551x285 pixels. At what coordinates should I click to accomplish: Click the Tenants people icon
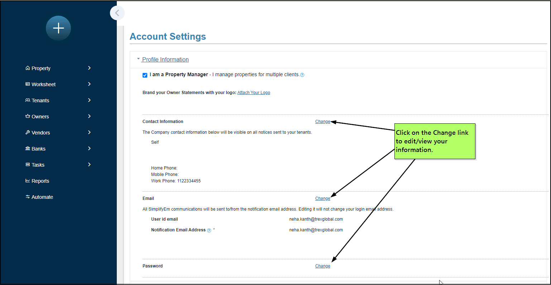[x=28, y=100]
